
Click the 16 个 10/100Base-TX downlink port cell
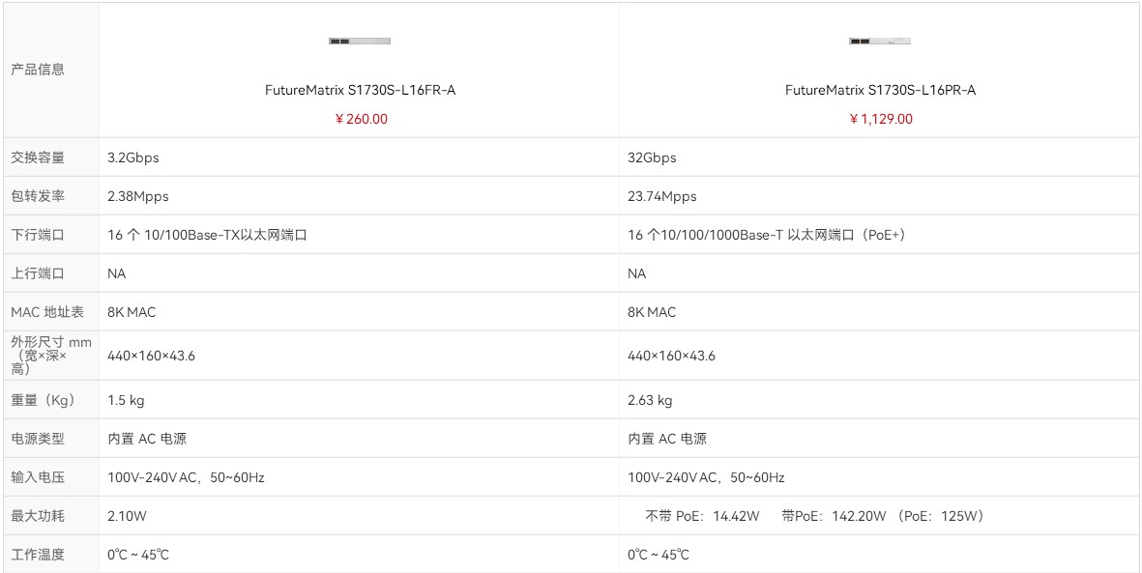pyautogui.click(x=207, y=235)
